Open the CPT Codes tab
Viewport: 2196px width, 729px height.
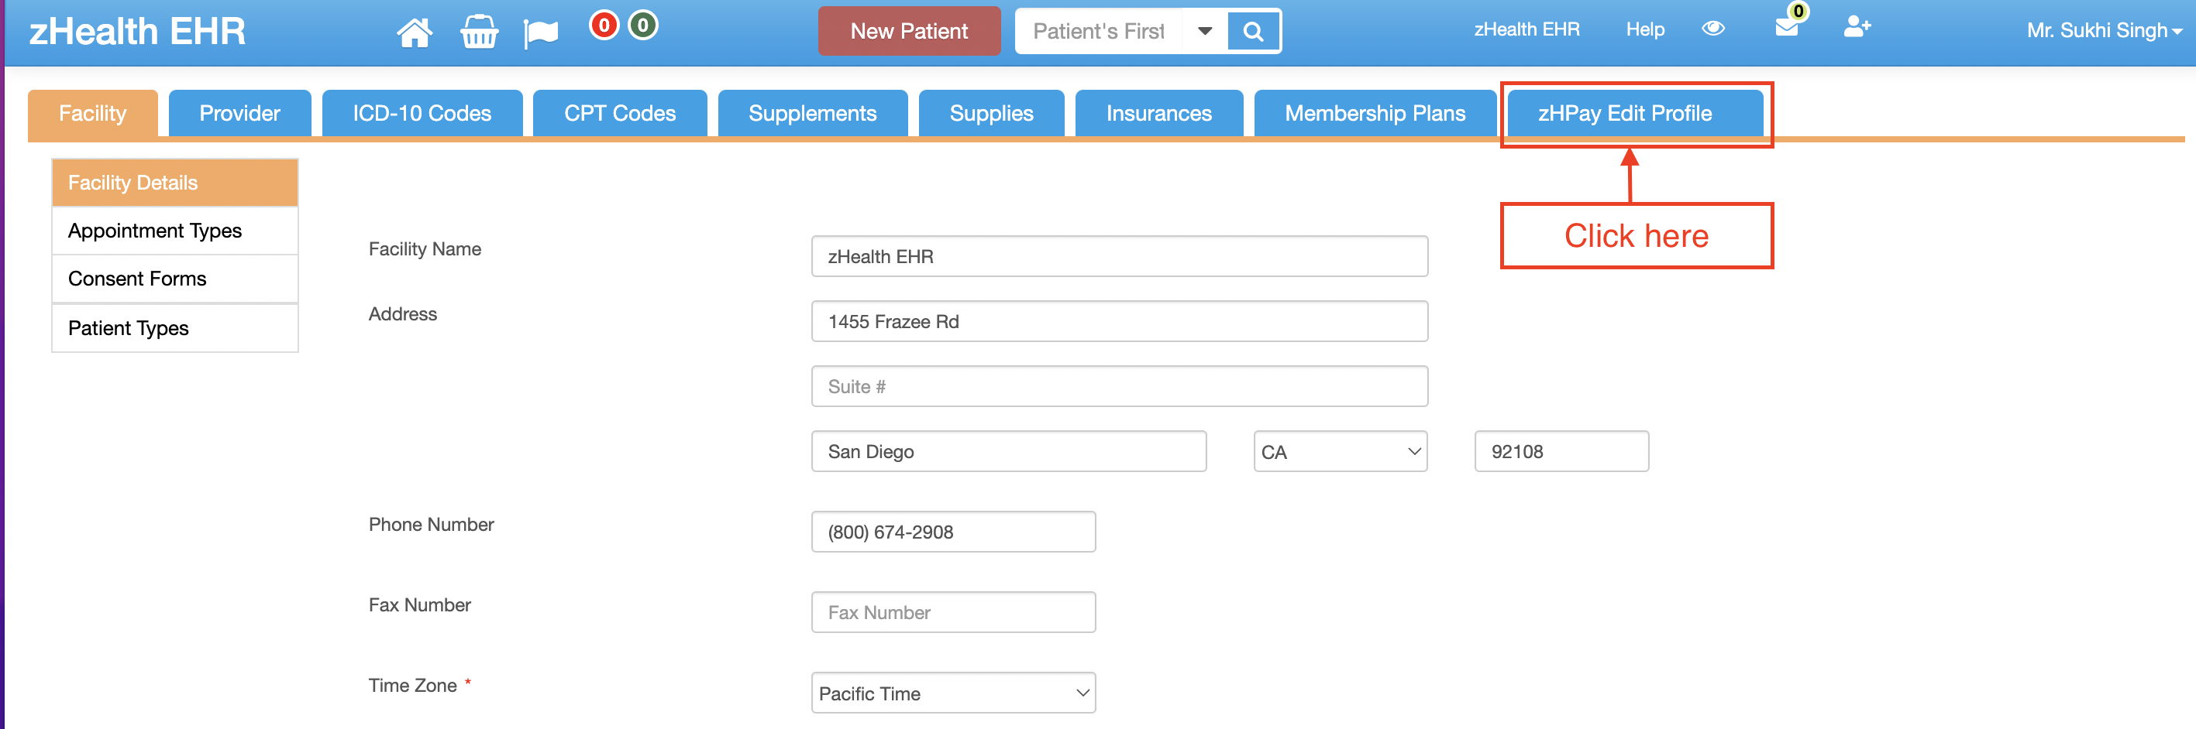pos(620,113)
